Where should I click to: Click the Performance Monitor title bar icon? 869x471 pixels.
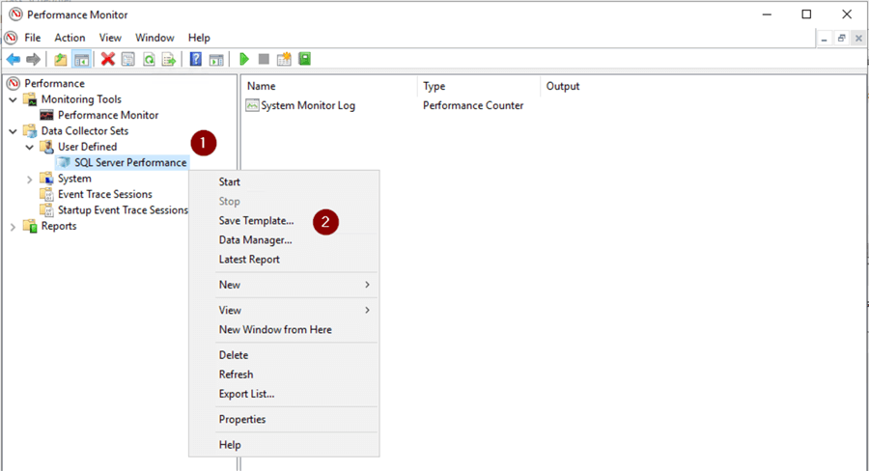(15, 14)
